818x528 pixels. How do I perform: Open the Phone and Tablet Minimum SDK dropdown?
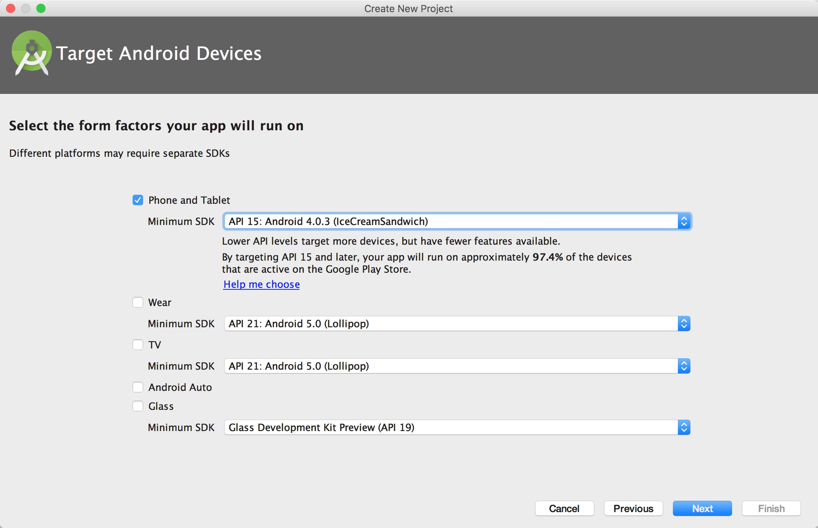pyautogui.click(x=457, y=221)
